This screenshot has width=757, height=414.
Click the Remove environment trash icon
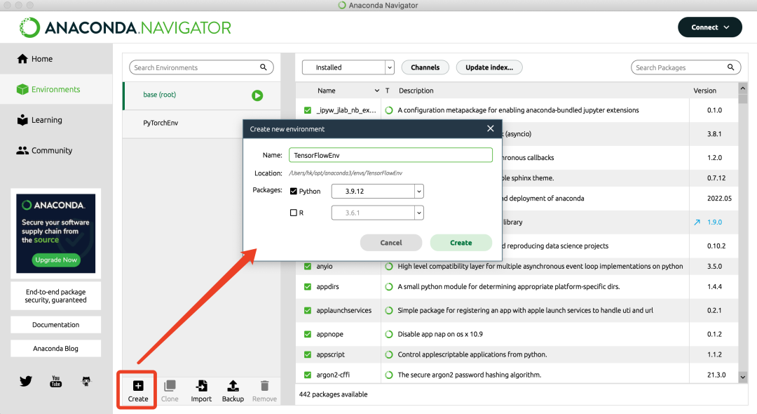click(264, 385)
